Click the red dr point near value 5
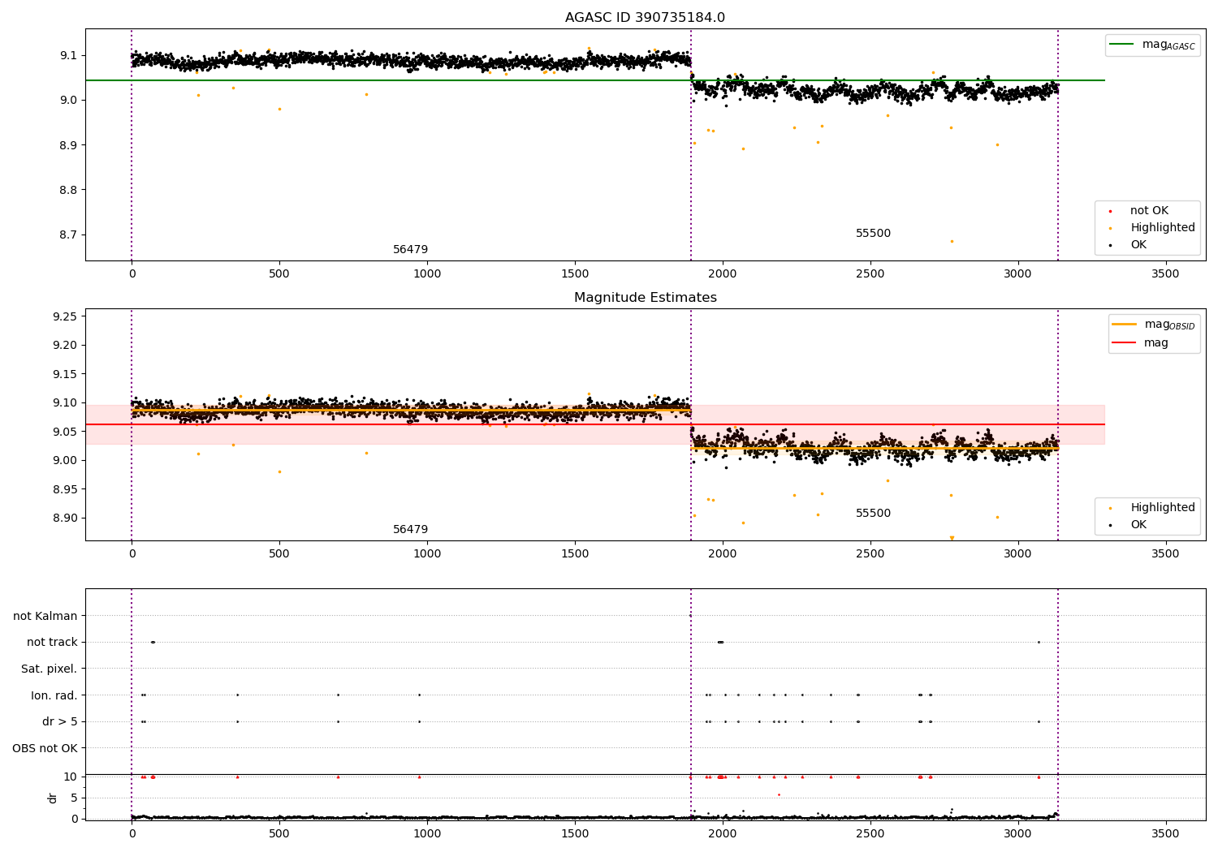1218x852 pixels. point(779,795)
